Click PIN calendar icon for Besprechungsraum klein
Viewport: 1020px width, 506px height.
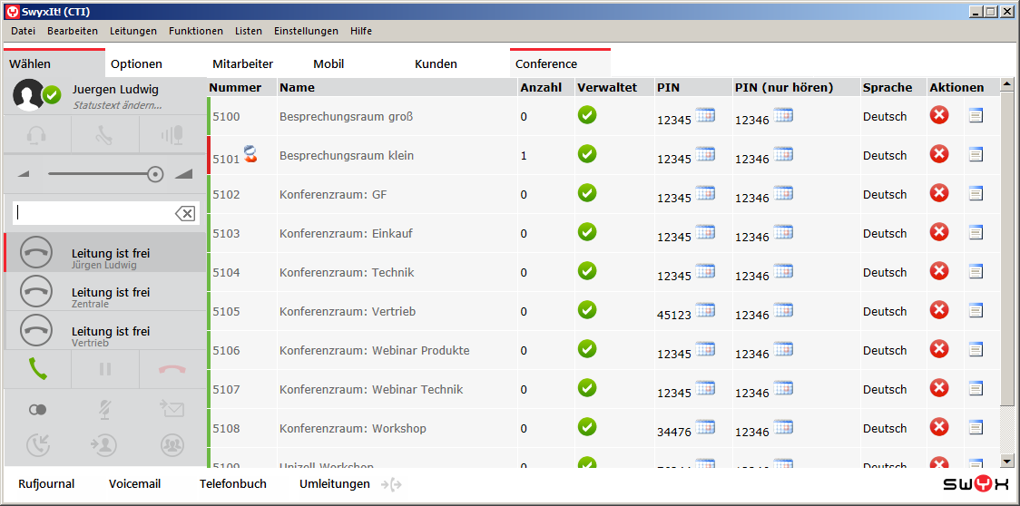point(705,154)
